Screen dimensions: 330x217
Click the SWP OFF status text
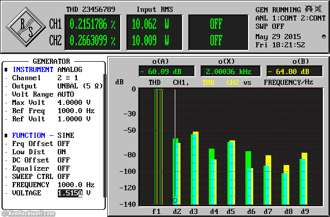pos(270,26)
